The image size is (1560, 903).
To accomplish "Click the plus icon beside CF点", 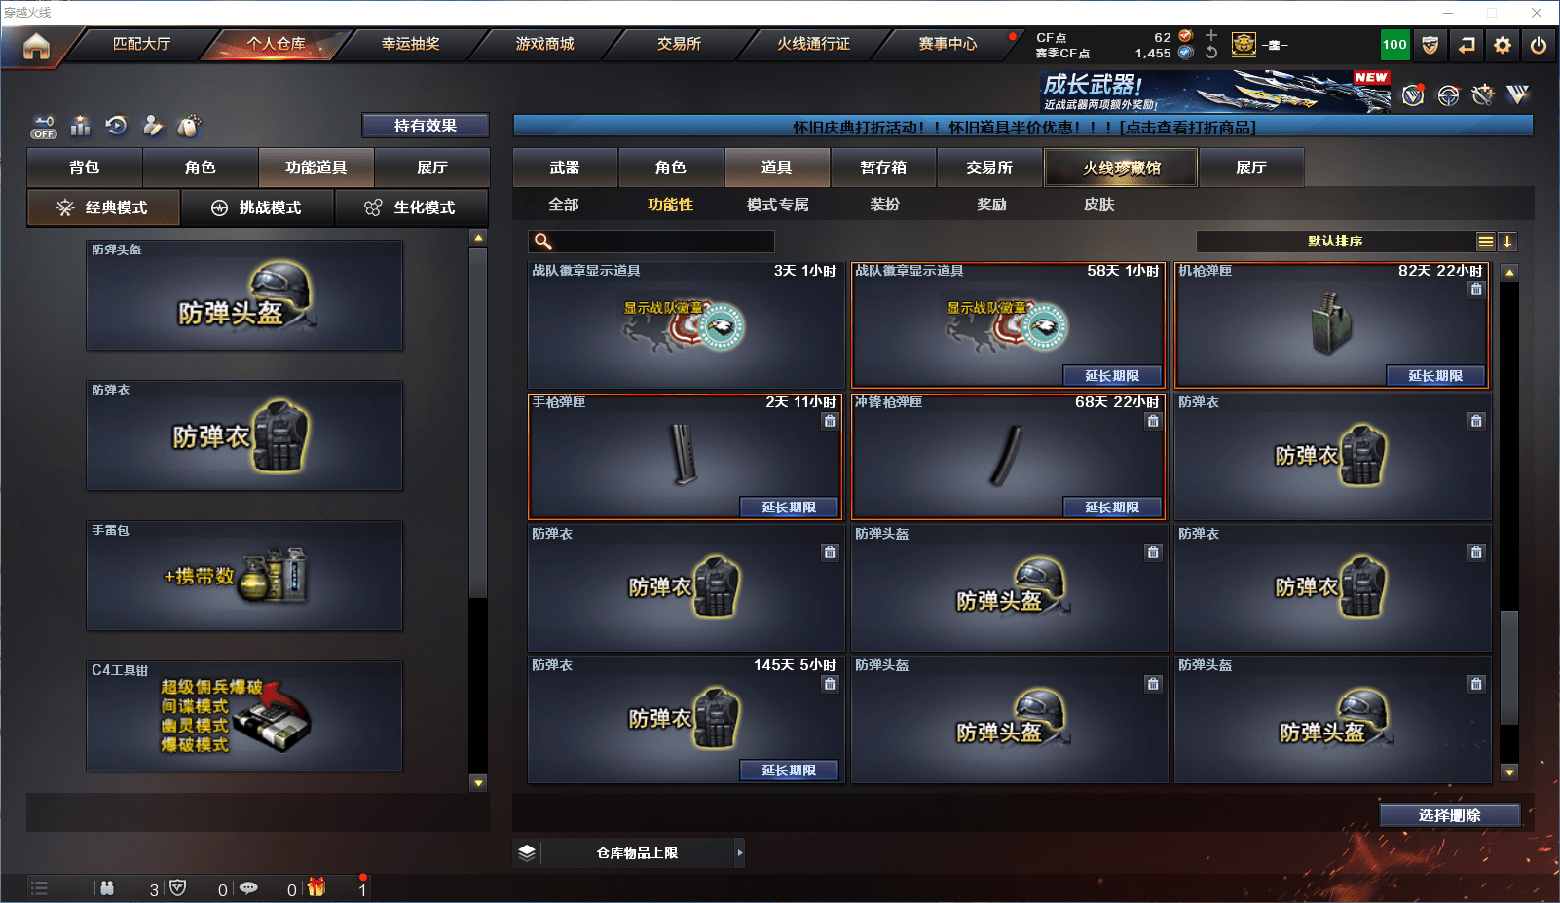I will (x=1211, y=35).
